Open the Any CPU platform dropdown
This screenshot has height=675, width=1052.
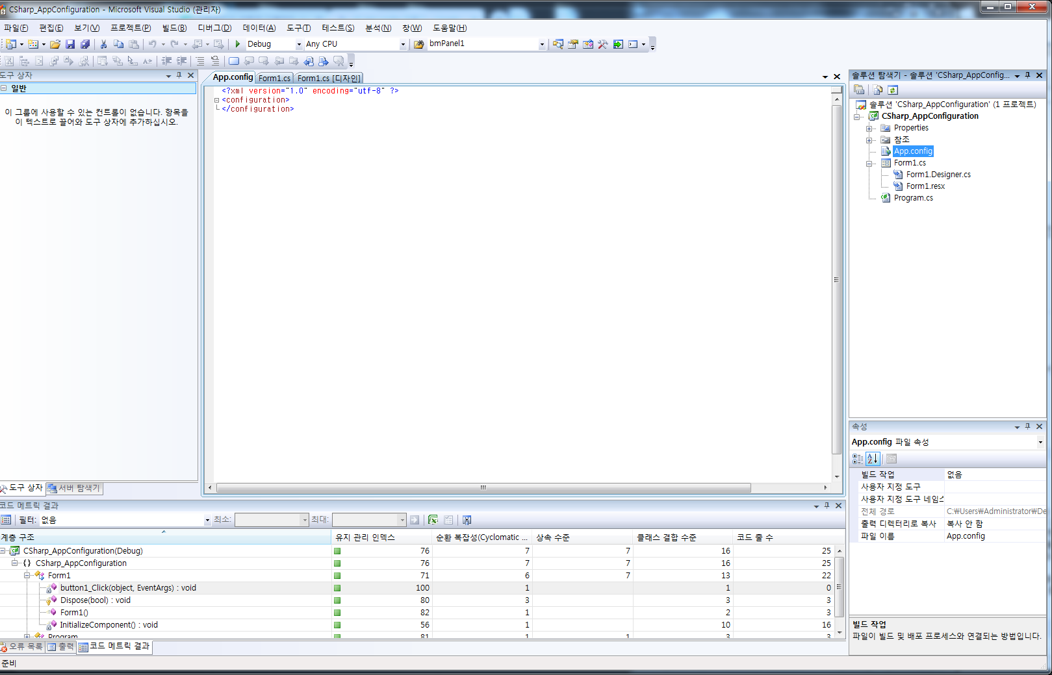(x=403, y=44)
